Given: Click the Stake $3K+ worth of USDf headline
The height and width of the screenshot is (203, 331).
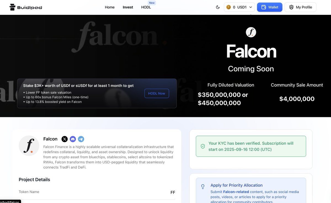Looking at the screenshot, I should [x=78, y=86].
